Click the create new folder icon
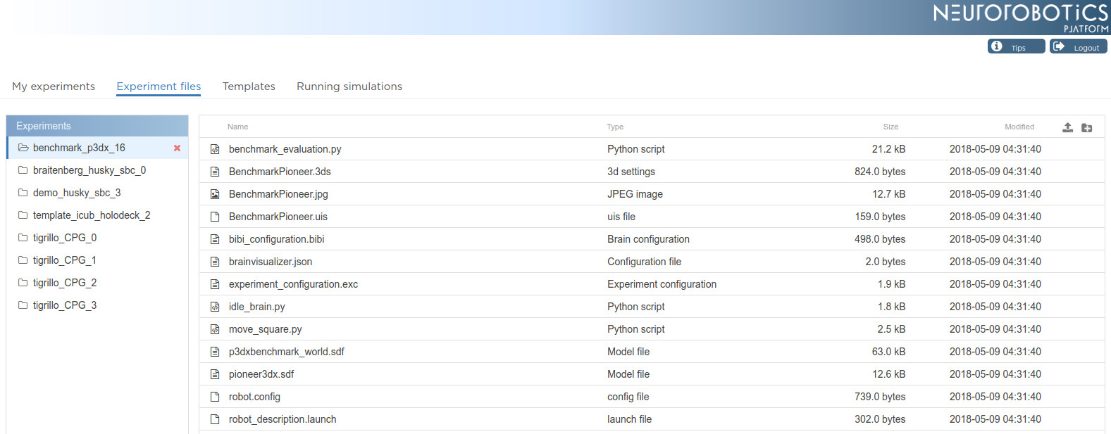The height and width of the screenshot is (434, 1111). [1087, 127]
